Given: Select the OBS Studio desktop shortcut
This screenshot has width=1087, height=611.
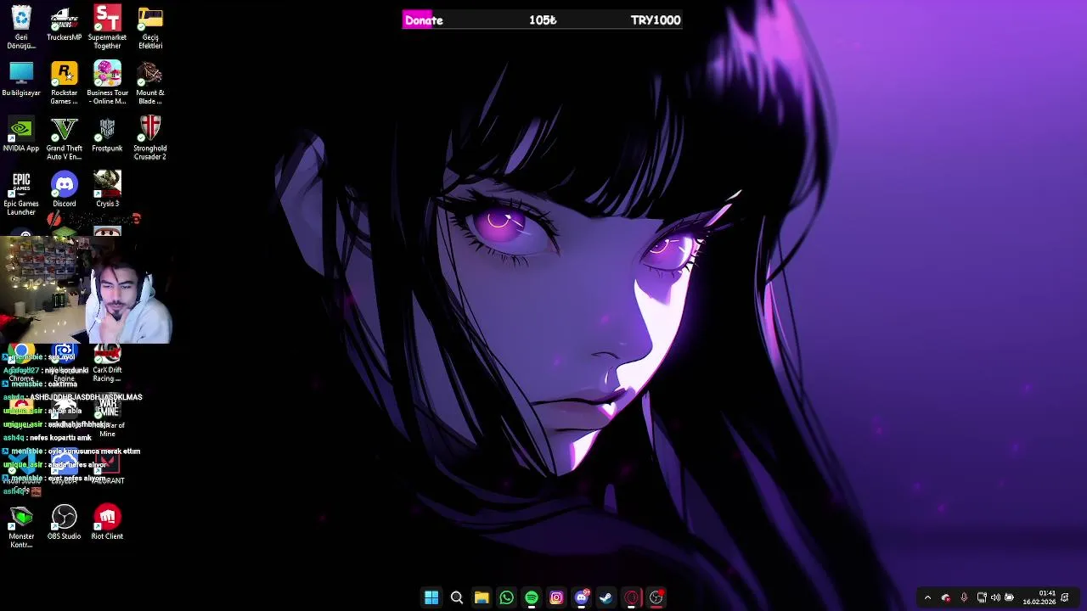Looking at the screenshot, I should pyautogui.click(x=65, y=523).
